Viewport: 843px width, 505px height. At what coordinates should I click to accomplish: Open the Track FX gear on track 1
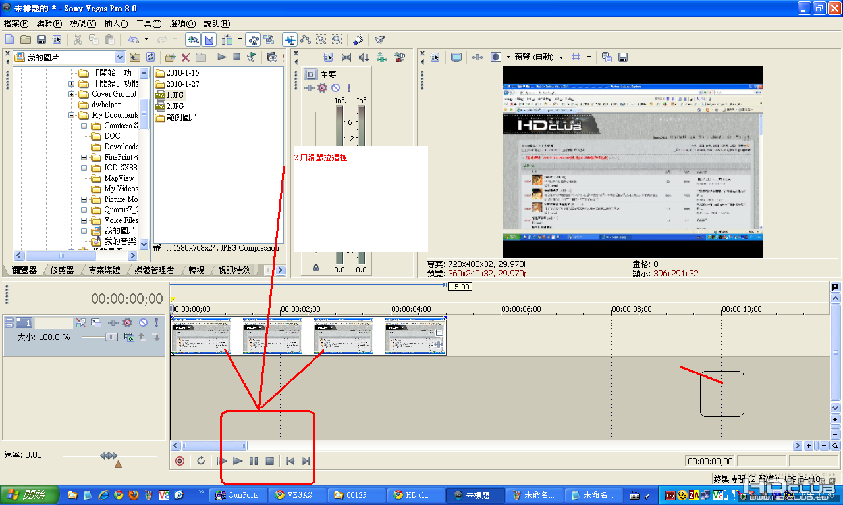128,323
